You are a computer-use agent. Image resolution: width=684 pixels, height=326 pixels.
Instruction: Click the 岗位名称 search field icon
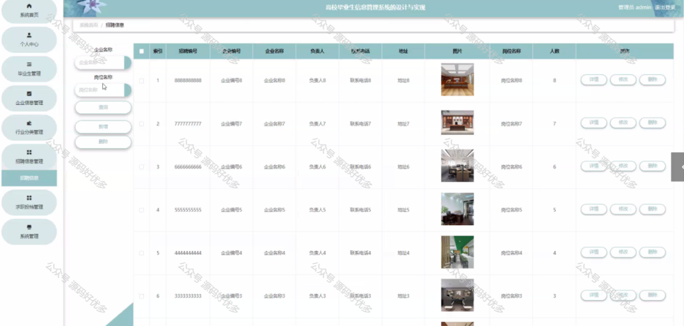tap(128, 90)
